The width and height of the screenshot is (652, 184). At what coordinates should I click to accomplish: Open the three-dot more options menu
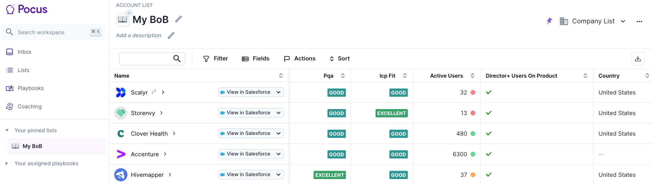click(639, 21)
